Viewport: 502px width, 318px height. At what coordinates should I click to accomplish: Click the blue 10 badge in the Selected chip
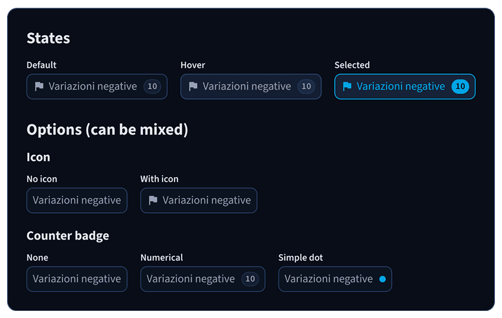(x=460, y=86)
